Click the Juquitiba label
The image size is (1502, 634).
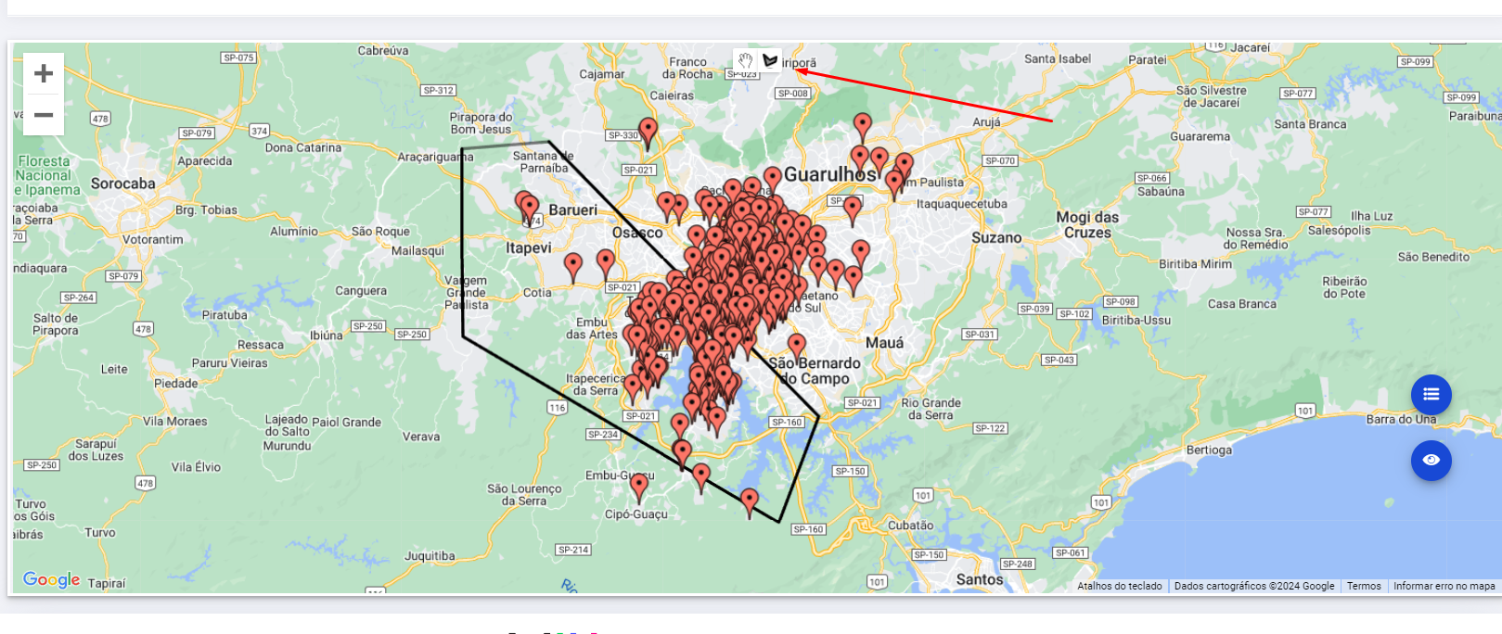click(x=430, y=556)
